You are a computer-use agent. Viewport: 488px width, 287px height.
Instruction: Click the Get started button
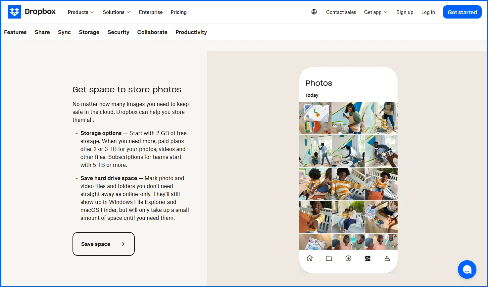pos(462,12)
